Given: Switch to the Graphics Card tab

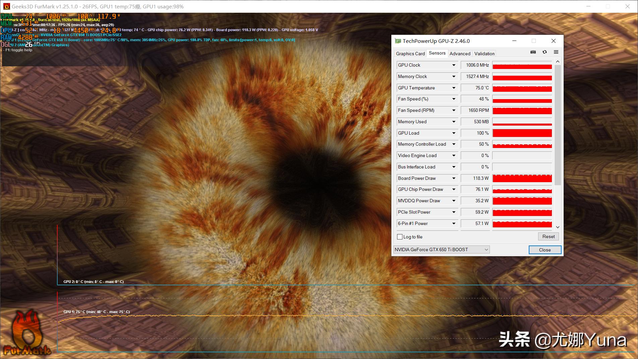Looking at the screenshot, I should pos(410,54).
